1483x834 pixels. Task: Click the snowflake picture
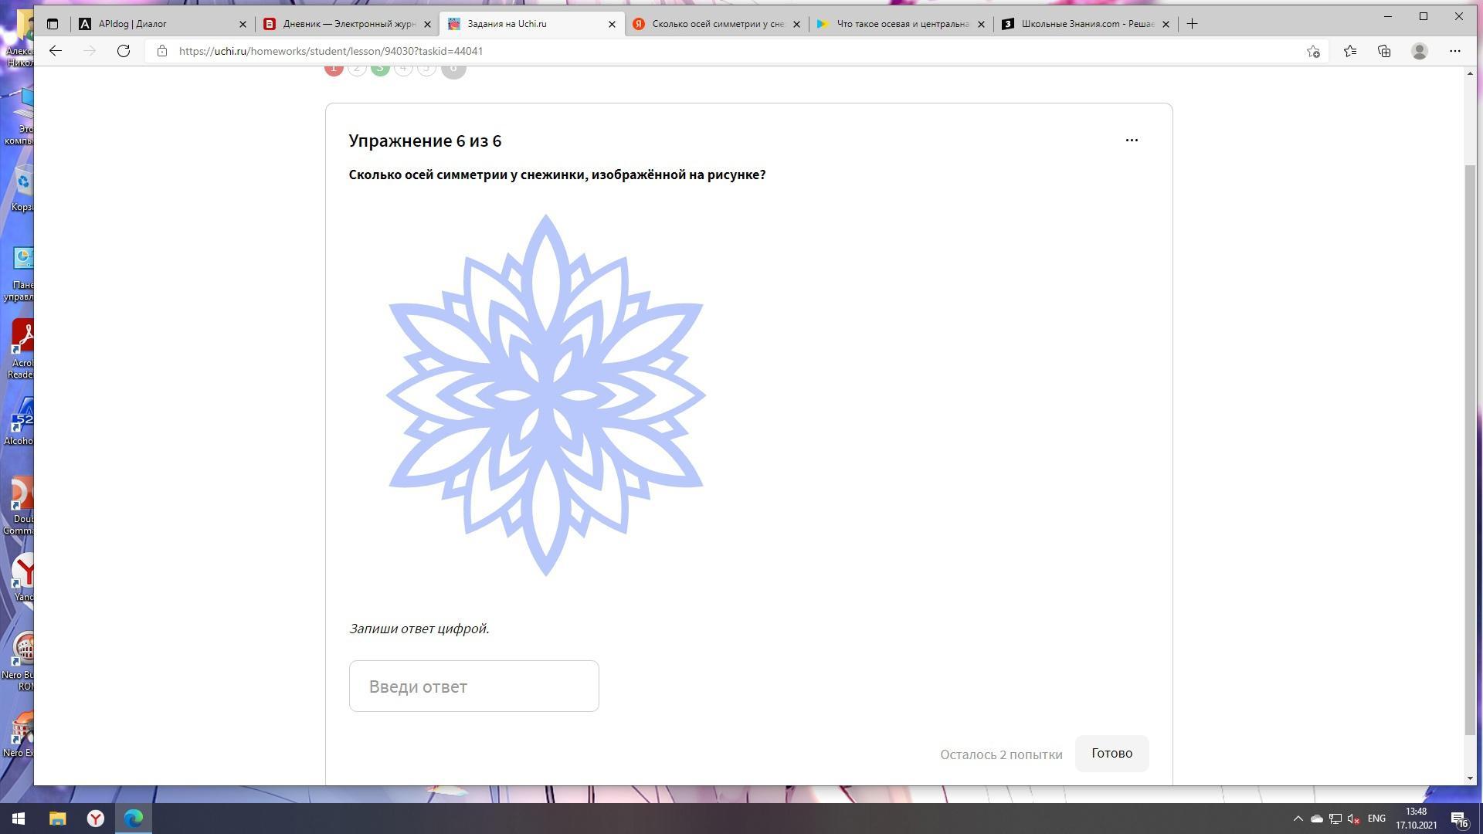(x=546, y=395)
